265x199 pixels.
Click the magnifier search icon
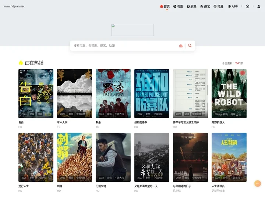click(x=190, y=46)
